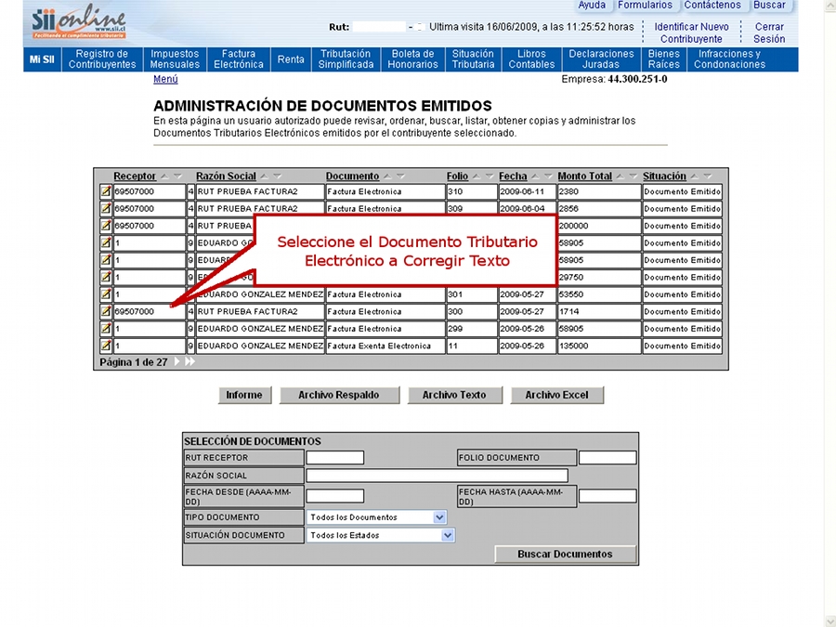The width and height of the screenshot is (836, 627).
Task: Click the Monto Total column header
Action: pos(585,176)
